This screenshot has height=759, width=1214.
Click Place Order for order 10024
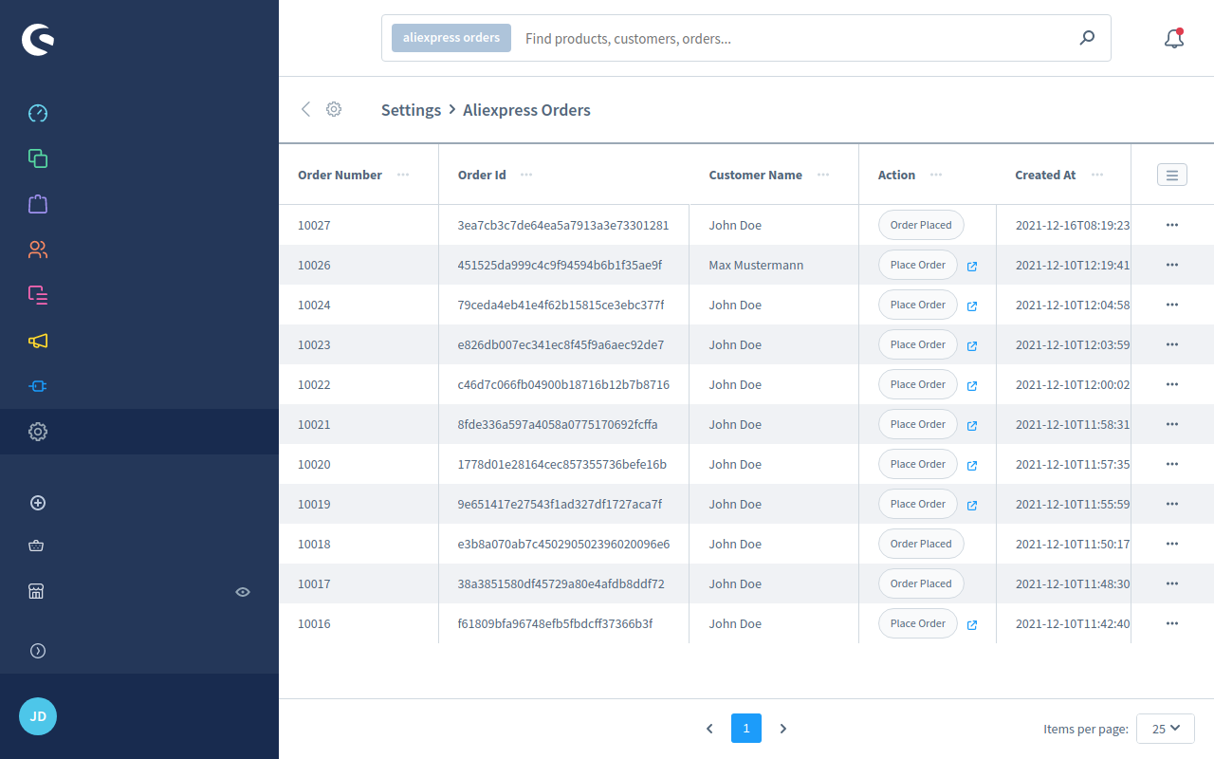coord(918,305)
